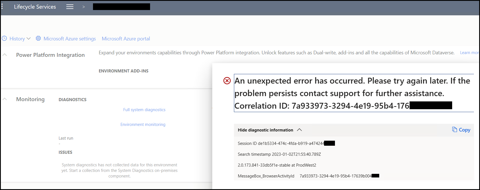Select the Correlation ID text in the error message

(320, 106)
